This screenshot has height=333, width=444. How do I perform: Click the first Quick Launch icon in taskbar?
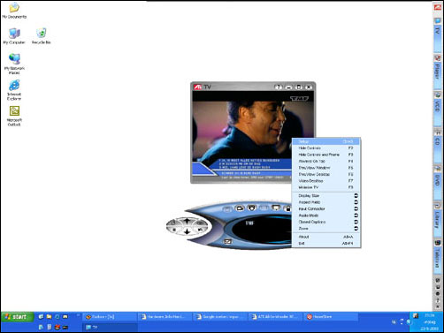click(41, 317)
